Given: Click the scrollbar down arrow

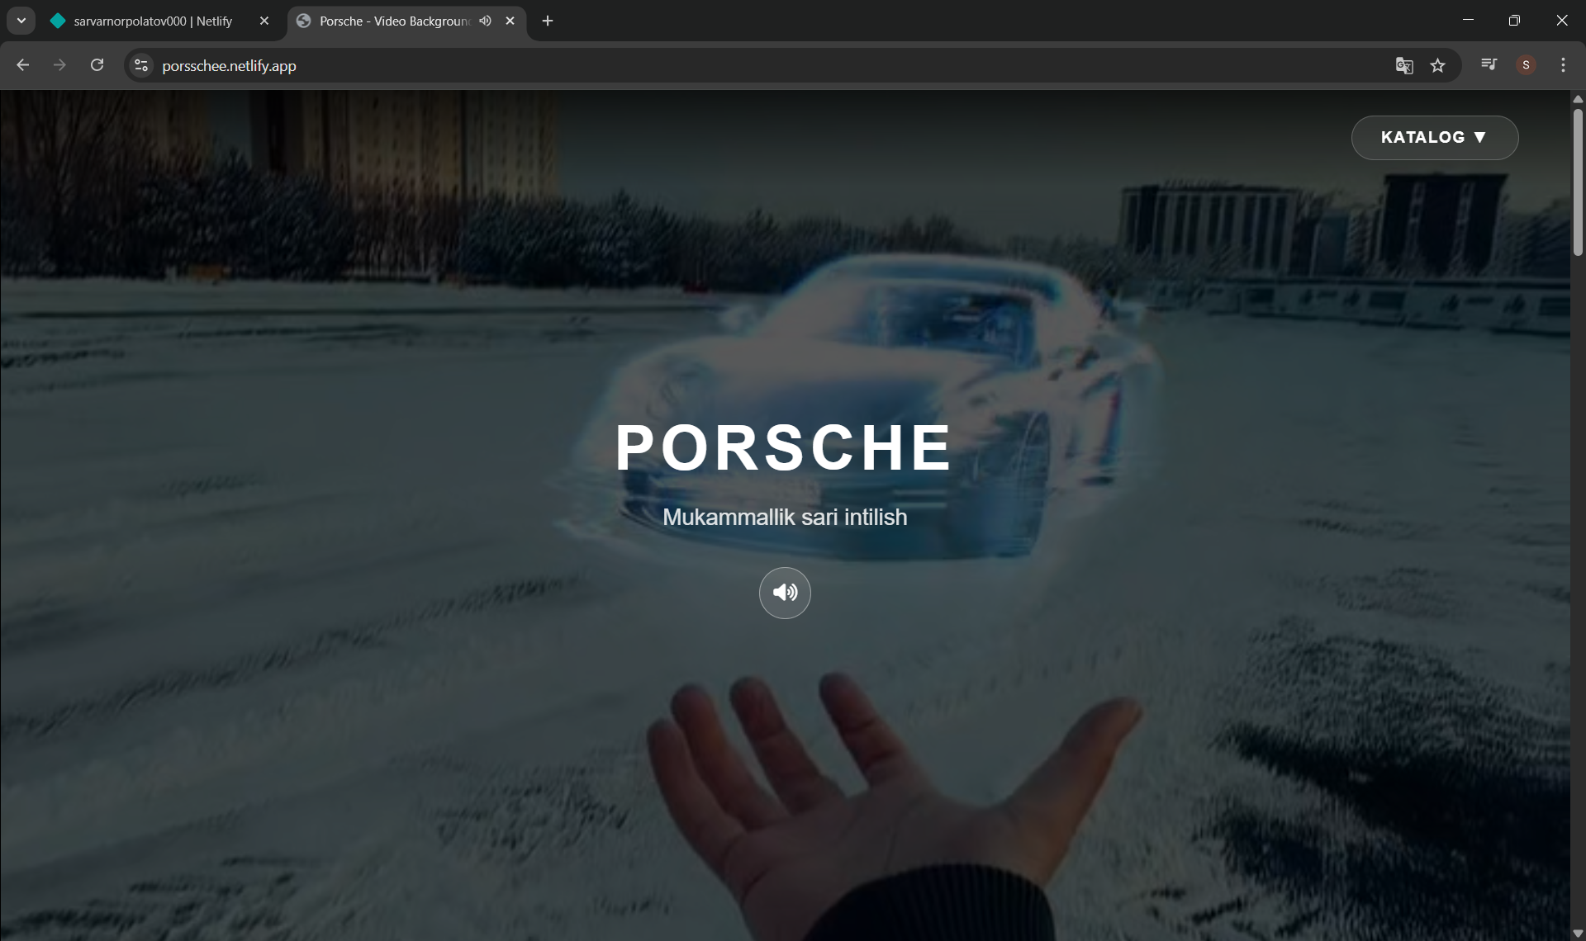Looking at the screenshot, I should 1578,934.
